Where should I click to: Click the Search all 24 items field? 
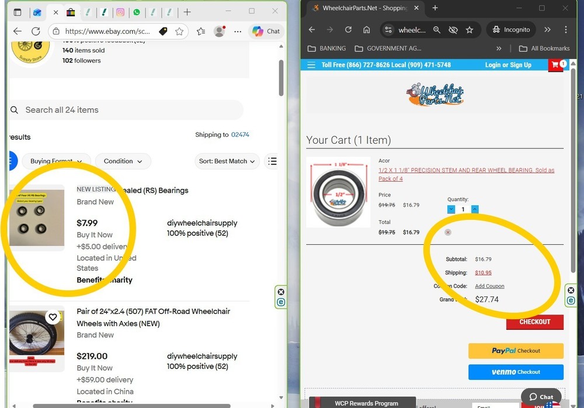coord(127,110)
